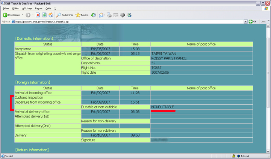Click the forward navigation arrow

tap(28, 15)
